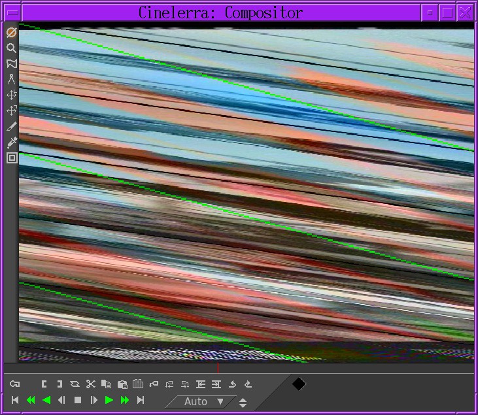This screenshot has width=478, height=415.
Task: Click the to-clip ribbon icon
Action: [x=75, y=384]
